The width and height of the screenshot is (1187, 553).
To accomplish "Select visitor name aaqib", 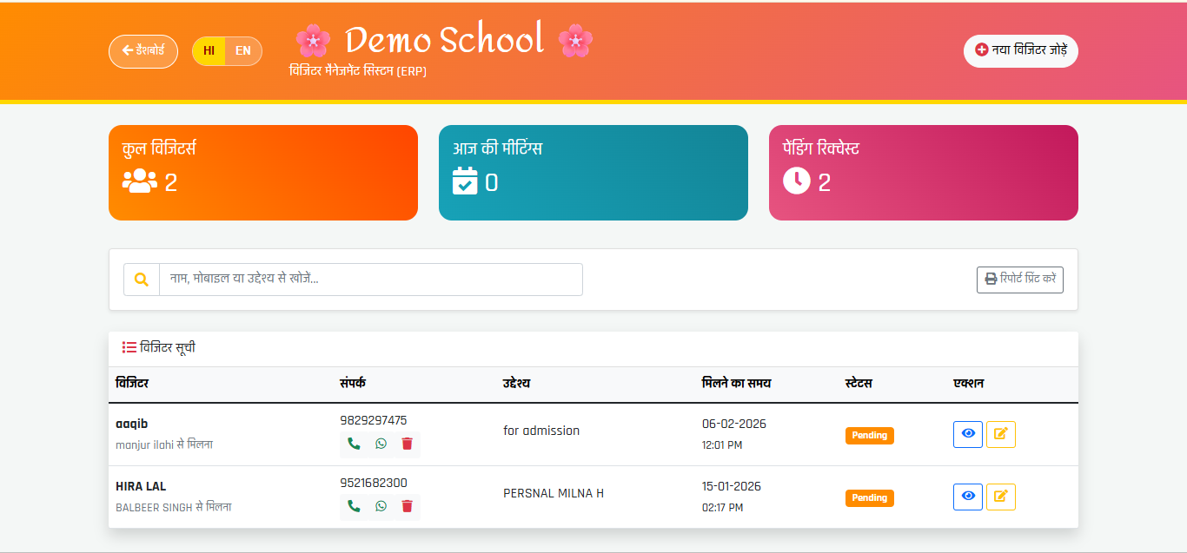I will pos(132,424).
